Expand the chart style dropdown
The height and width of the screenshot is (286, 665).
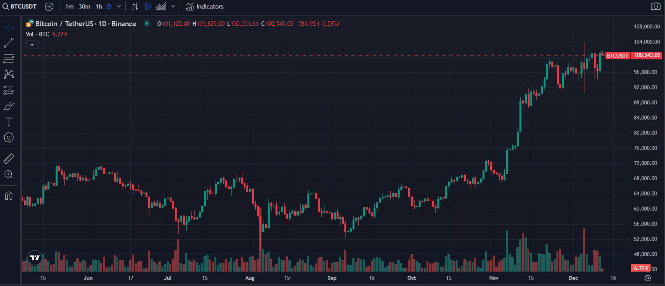(173, 7)
